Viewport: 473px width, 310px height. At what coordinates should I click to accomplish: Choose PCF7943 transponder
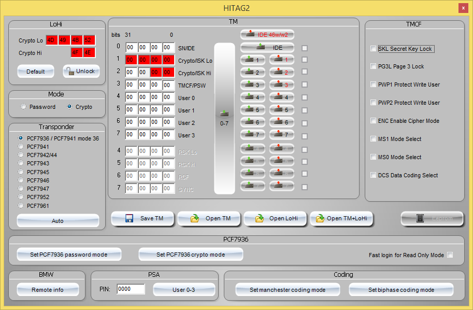point(21,163)
